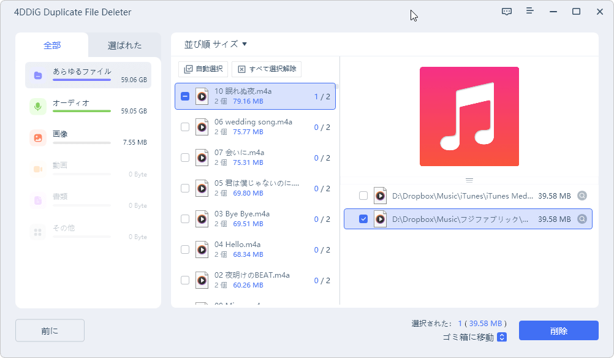Click file icon of 05 君は僕じゃないのに
Screen dimensions: 614x358
tap(202, 188)
